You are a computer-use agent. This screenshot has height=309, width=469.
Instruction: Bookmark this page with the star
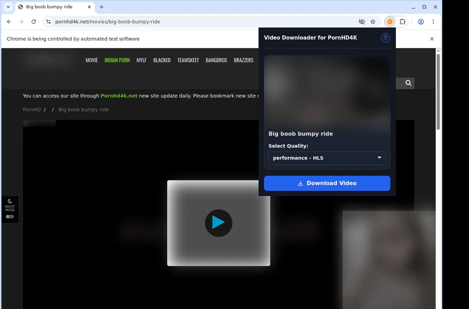[x=373, y=22]
